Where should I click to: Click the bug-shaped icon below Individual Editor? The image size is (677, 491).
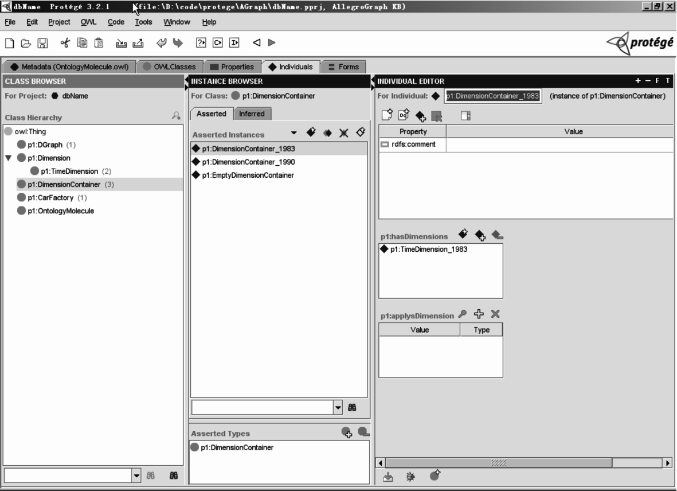pos(410,477)
